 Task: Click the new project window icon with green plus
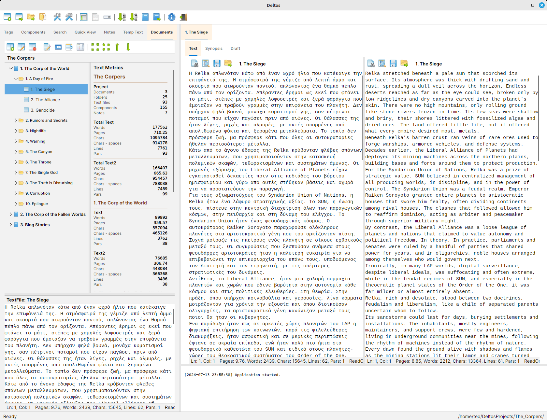coord(7,17)
